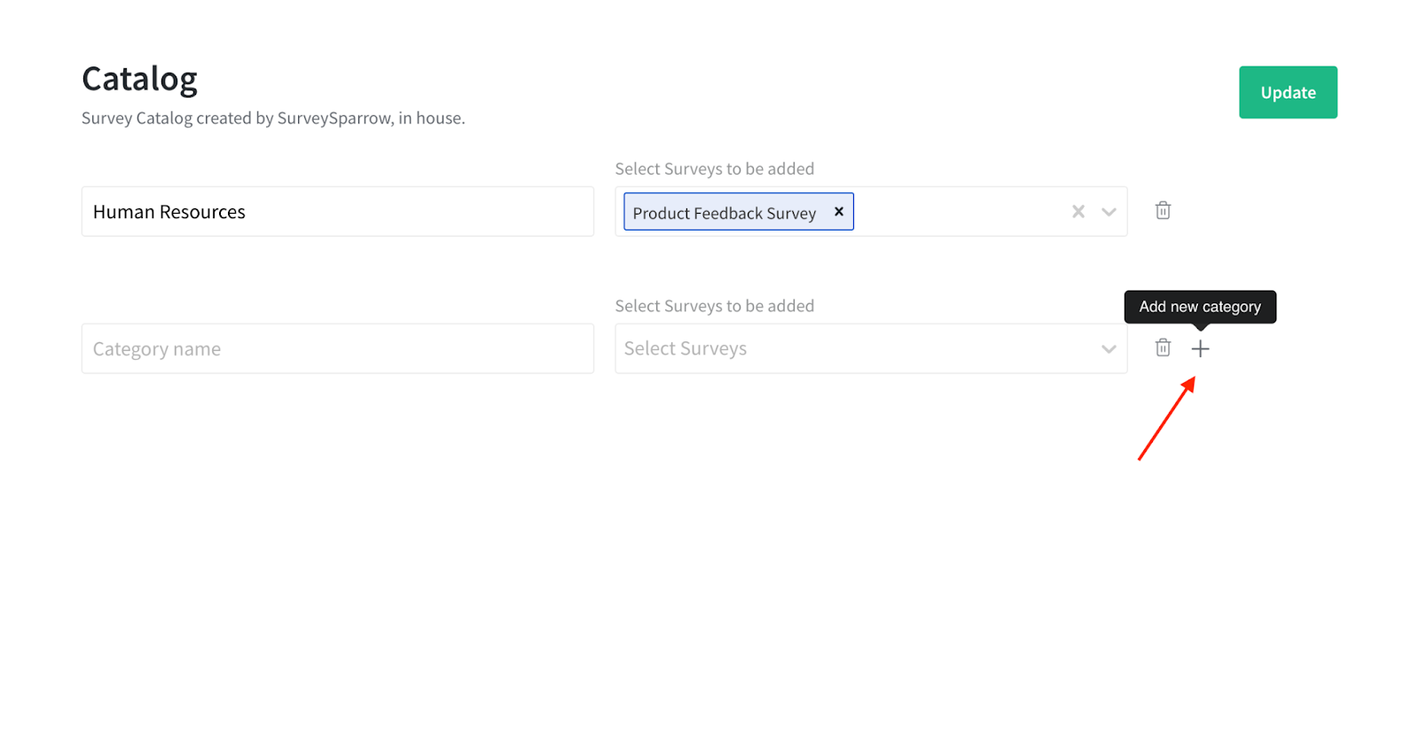Click blank space beside the Product Feedback chip
1419x743 pixels.
point(958,212)
